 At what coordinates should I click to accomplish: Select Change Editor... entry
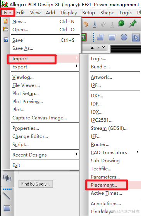point(45,136)
